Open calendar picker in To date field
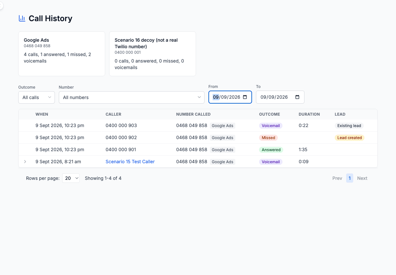396x275 pixels. point(297,97)
